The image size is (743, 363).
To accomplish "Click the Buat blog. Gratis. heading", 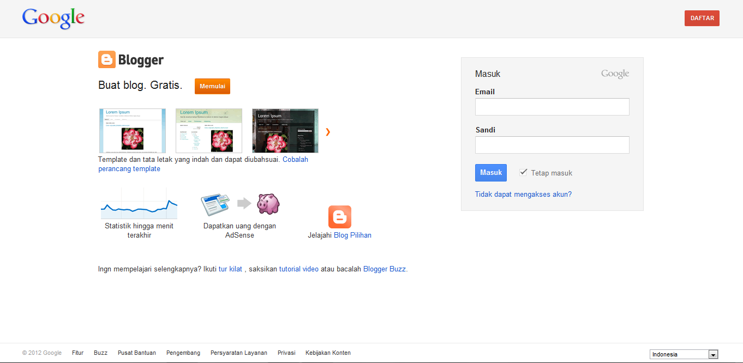I will coord(140,86).
